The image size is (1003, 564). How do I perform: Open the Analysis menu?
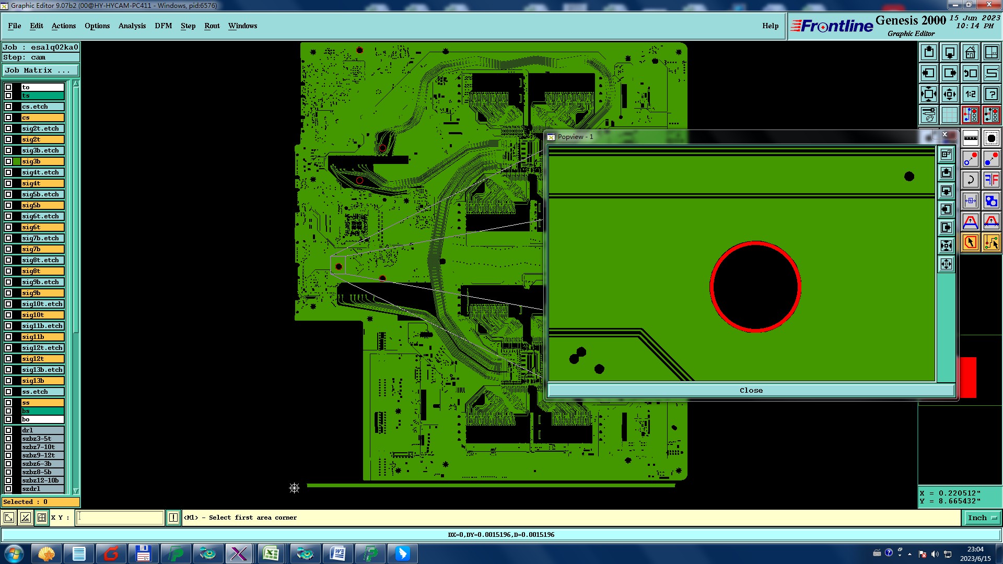(132, 26)
